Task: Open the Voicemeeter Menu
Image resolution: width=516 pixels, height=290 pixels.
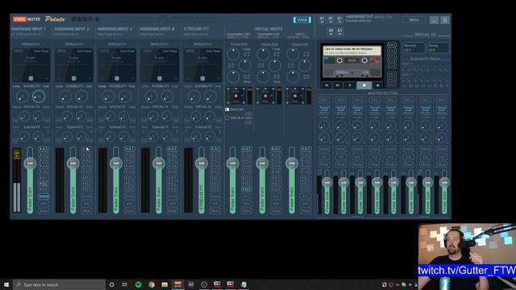Action: [414, 20]
